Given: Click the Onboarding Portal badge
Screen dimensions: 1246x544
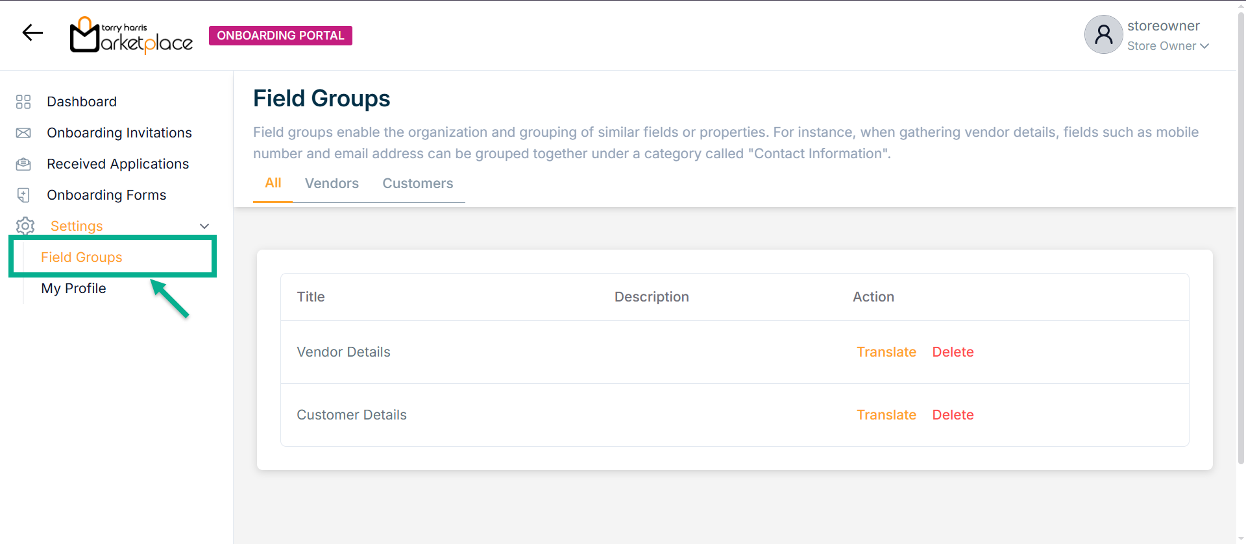Looking at the screenshot, I should (x=280, y=36).
